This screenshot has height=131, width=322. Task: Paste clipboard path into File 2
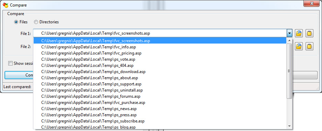[309, 46]
